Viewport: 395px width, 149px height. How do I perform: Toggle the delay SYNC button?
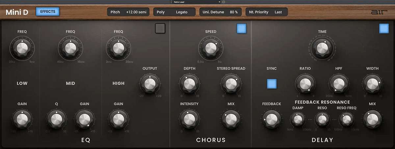click(272, 84)
